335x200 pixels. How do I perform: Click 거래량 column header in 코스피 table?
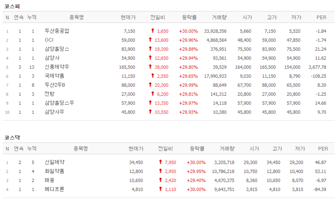[219, 18]
